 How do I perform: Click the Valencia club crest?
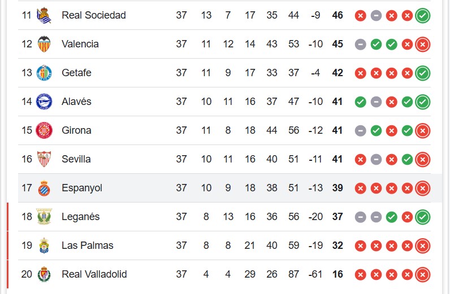click(44, 44)
